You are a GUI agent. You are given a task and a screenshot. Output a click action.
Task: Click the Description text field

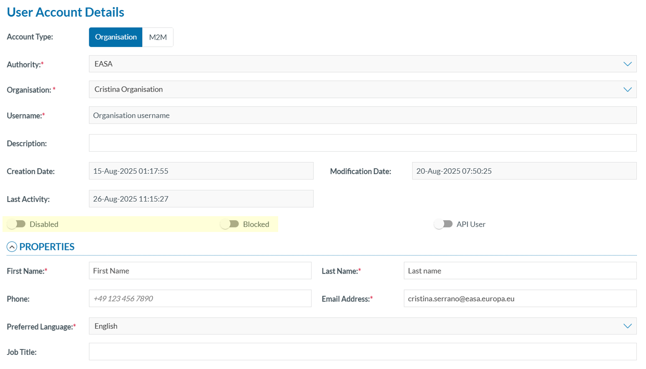362,143
